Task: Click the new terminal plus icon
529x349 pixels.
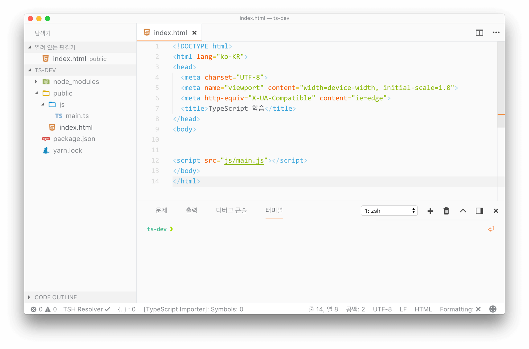Action: tap(430, 211)
